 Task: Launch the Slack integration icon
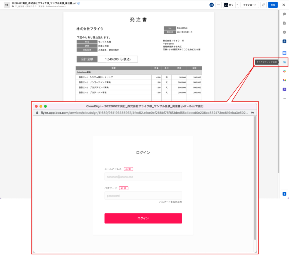coord(284,71)
